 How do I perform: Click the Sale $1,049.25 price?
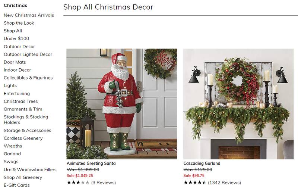[x=80, y=175]
